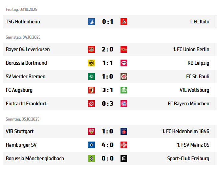
Task: Select the Borussia Mönchengladbach team name
Action: pos(35,158)
